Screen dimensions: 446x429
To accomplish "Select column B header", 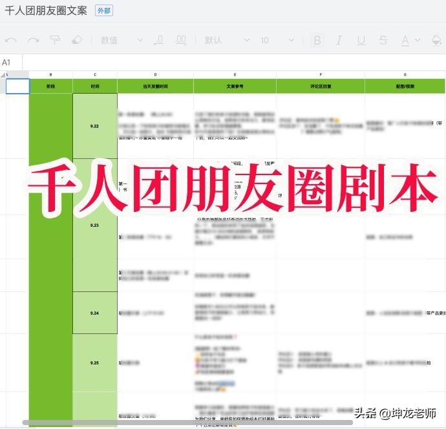I will click(50, 75).
